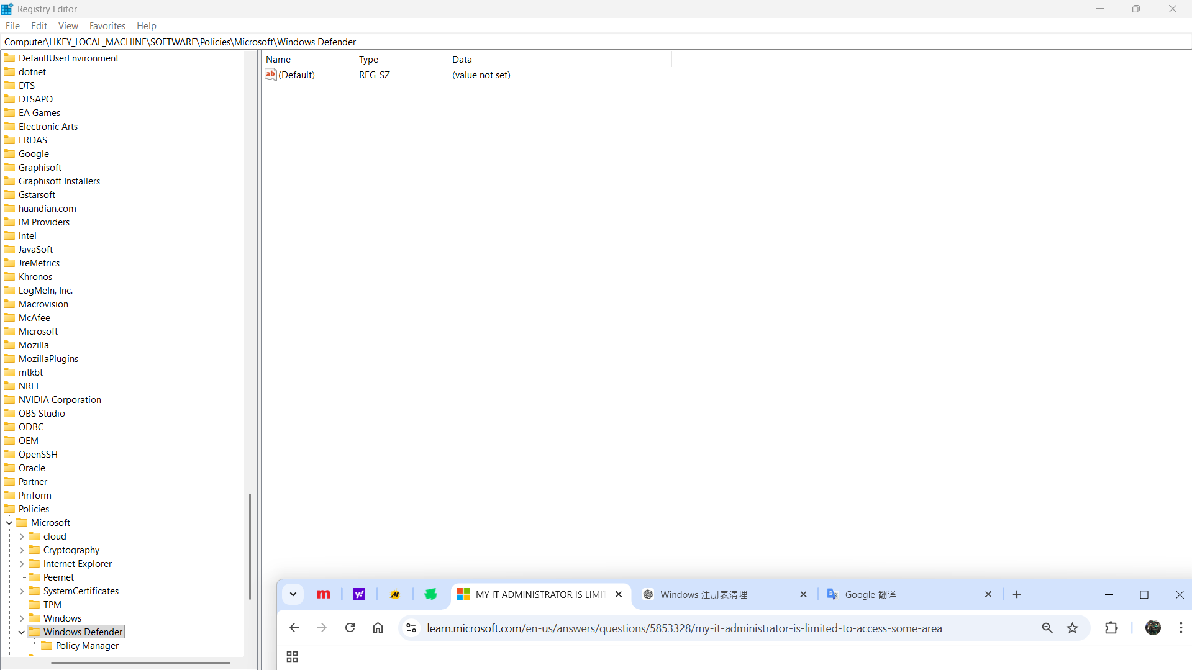Expand the Windows key under Policies
Image resolution: width=1192 pixels, height=670 pixels.
coord(22,618)
